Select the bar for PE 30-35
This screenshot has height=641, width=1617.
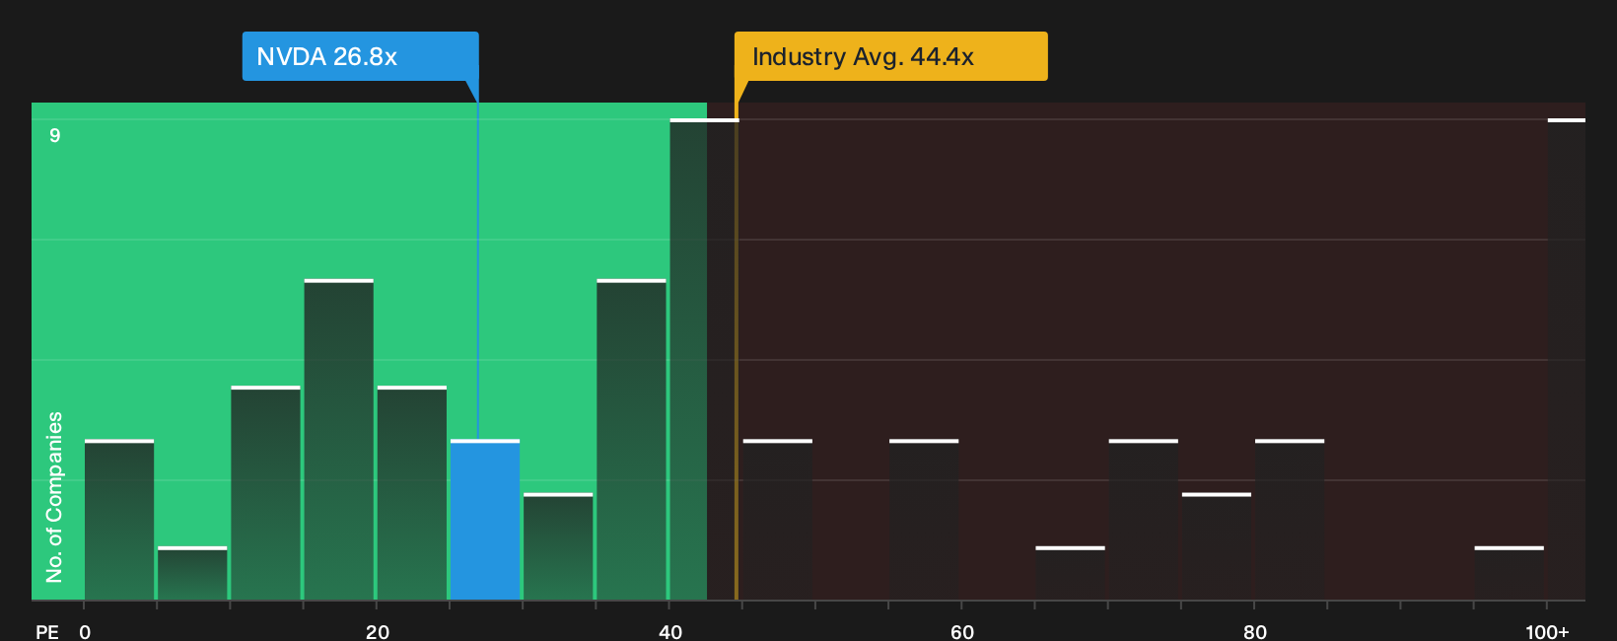558,546
